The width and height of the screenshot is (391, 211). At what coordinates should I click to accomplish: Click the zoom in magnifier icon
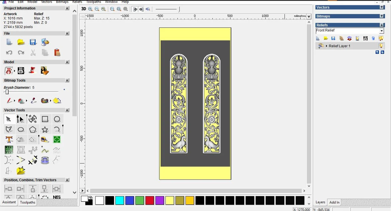coord(90,9)
